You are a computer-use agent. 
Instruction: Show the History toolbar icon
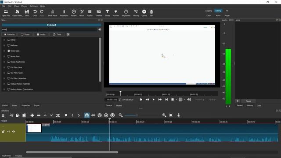(x=136, y=13)
